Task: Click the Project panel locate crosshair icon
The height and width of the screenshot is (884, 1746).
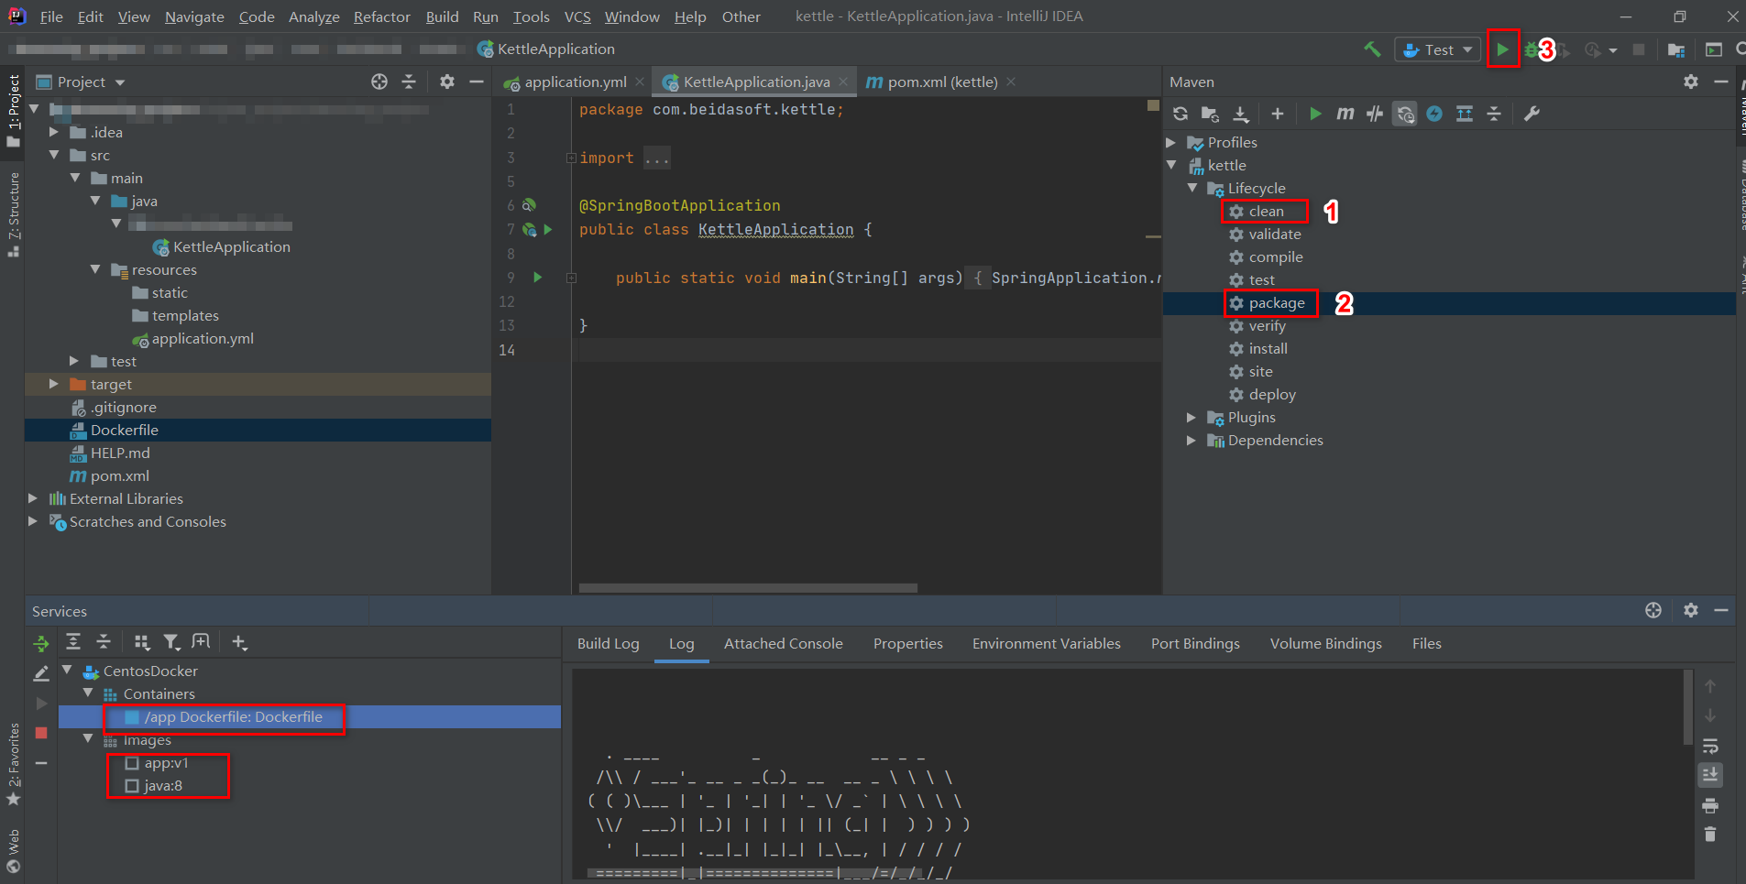Action: tap(379, 82)
